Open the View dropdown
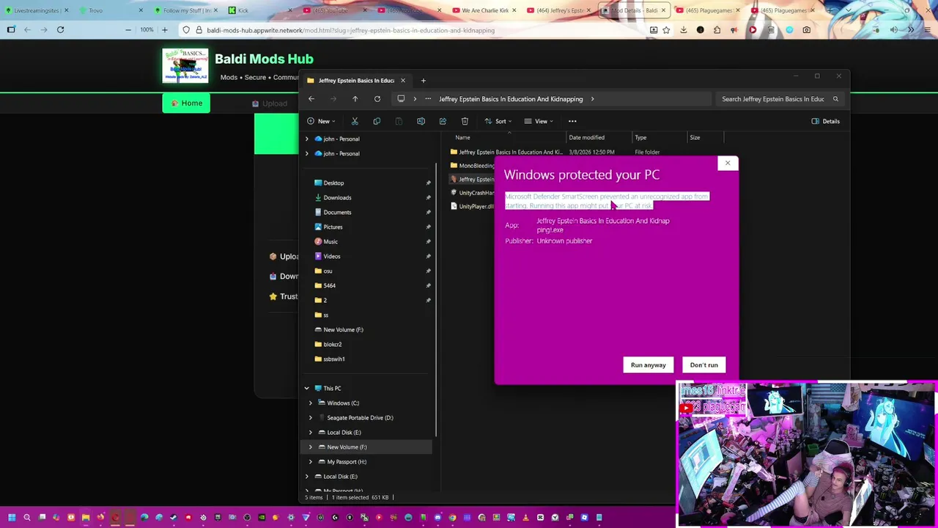The image size is (938, 528). point(538,121)
